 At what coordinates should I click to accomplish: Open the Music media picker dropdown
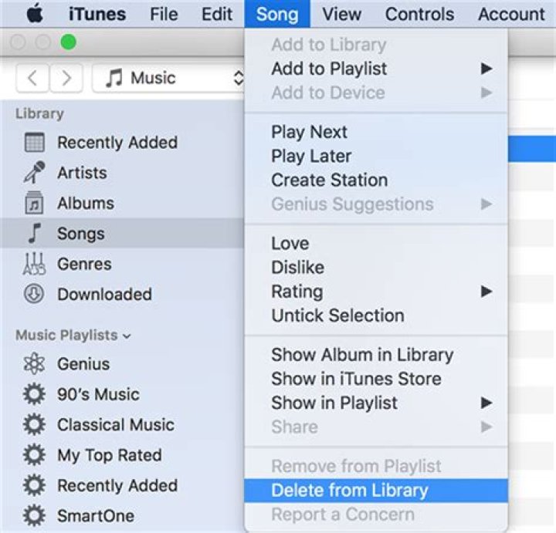[168, 78]
